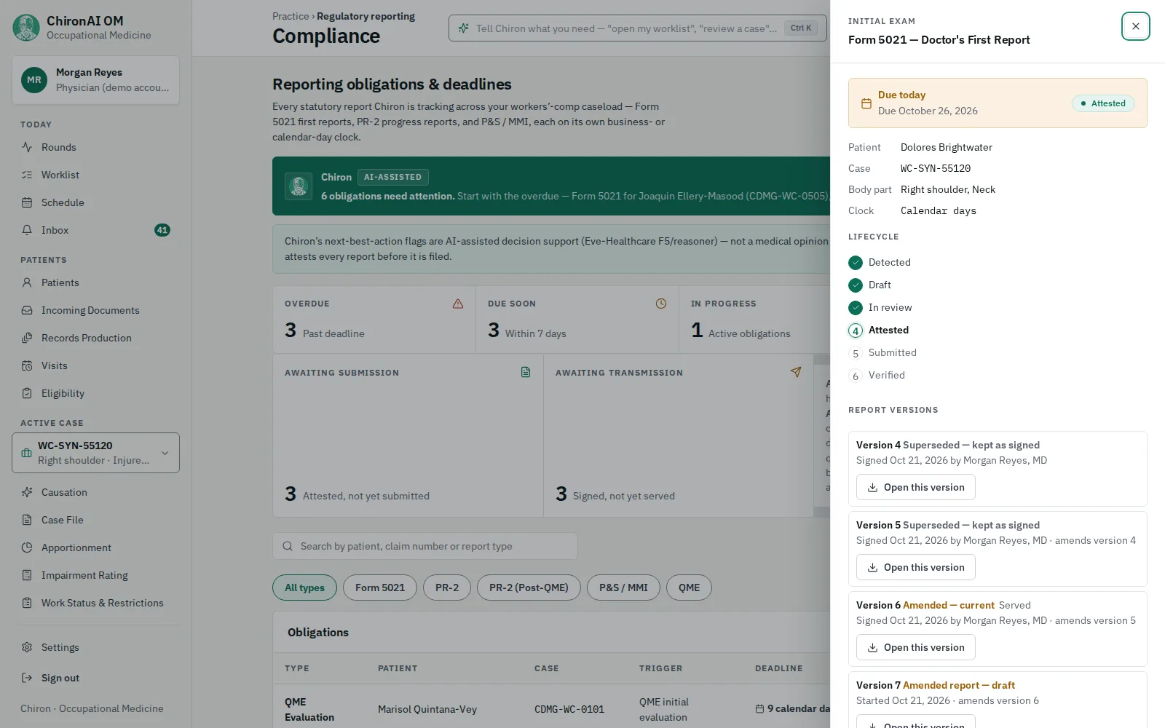
Task: Open Records Production
Action: (95, 338)
